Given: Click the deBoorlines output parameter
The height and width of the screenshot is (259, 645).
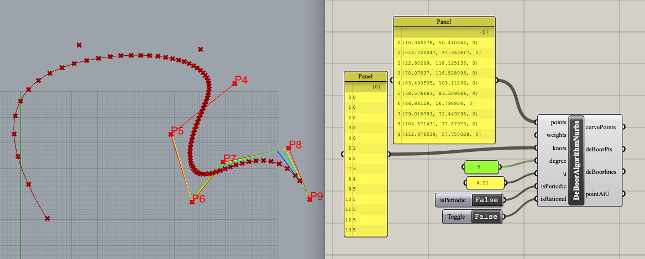Looking at the screenshot, I should (601, 172).
